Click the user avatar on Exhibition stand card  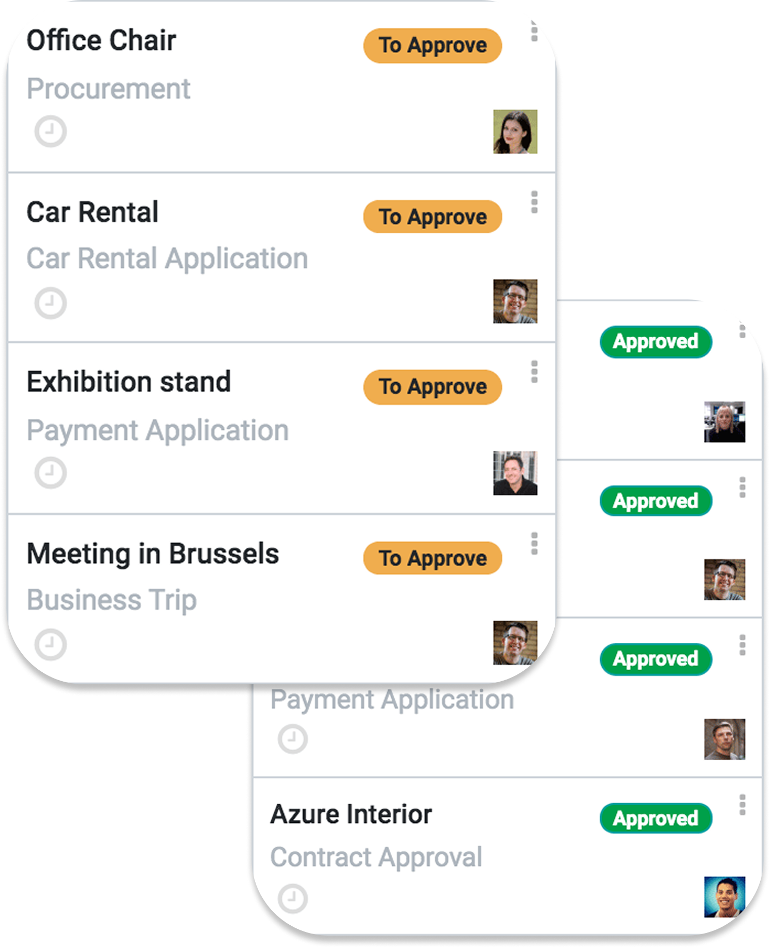pyautogui.click(x=515, y=473)
